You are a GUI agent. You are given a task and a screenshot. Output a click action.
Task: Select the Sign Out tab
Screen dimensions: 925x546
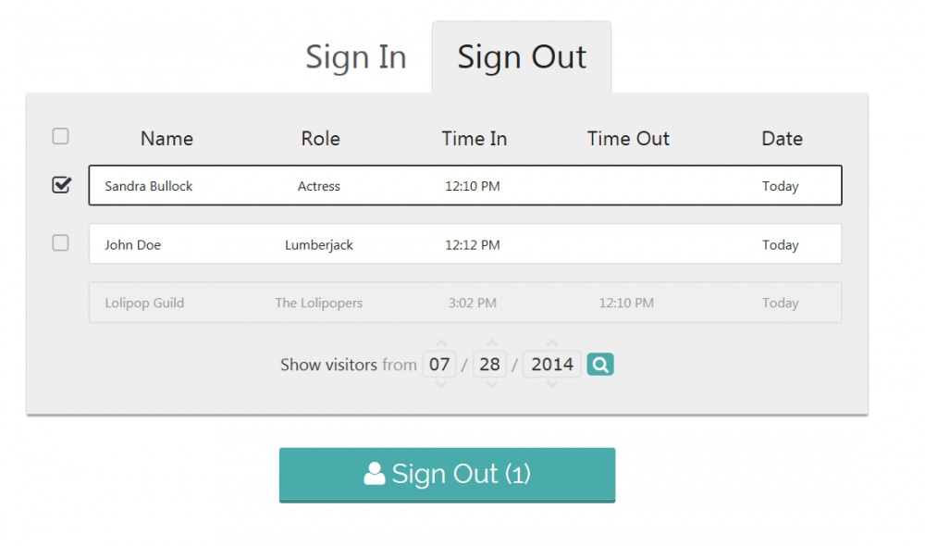coord(522,57)
